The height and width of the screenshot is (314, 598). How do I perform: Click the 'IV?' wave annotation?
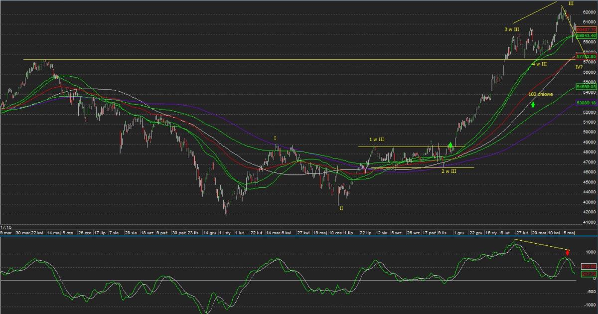click(x=580, y=67)
